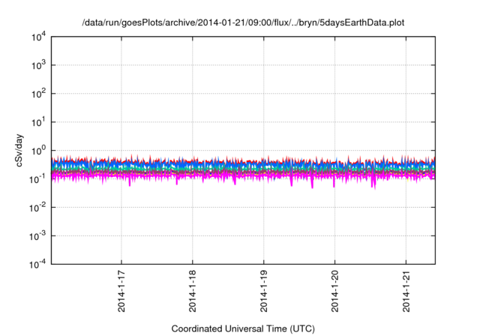The image size is (480, 336).
Task: Click the 10^3 y-axis tick label
Action: [38, 65]
